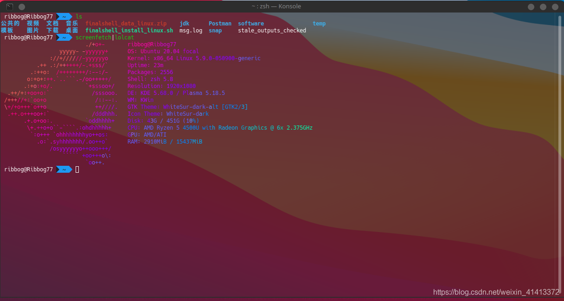
Task: Click the 'Kernel: x86_64 Linux' line
Action: [x=194, y=58]
